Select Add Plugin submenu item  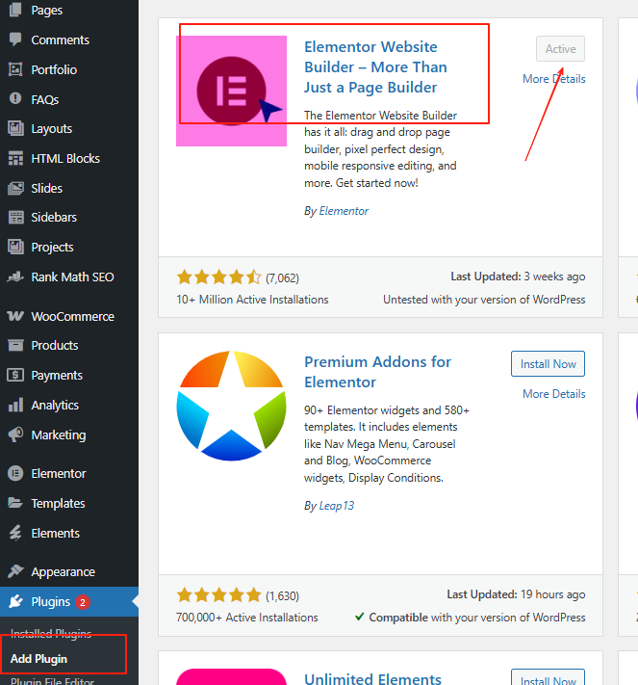[x=38, y=658]
